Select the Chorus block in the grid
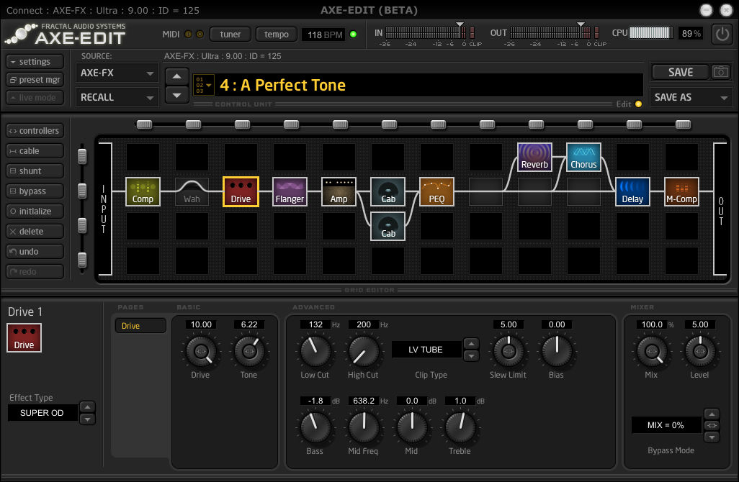This screenshot has height=482, width=739. pyautogui.click(x=583, y=156)
